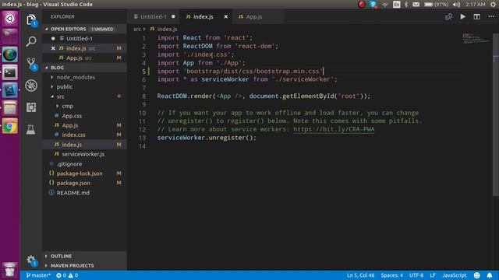This screenshot has height=280, width=499.
Task: Open the Extensions view
Action: coord(31,107)
